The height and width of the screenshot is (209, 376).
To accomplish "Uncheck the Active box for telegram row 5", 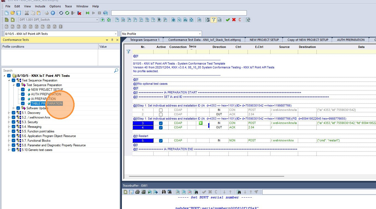I will pyautogui.click(x=161, y=141).
